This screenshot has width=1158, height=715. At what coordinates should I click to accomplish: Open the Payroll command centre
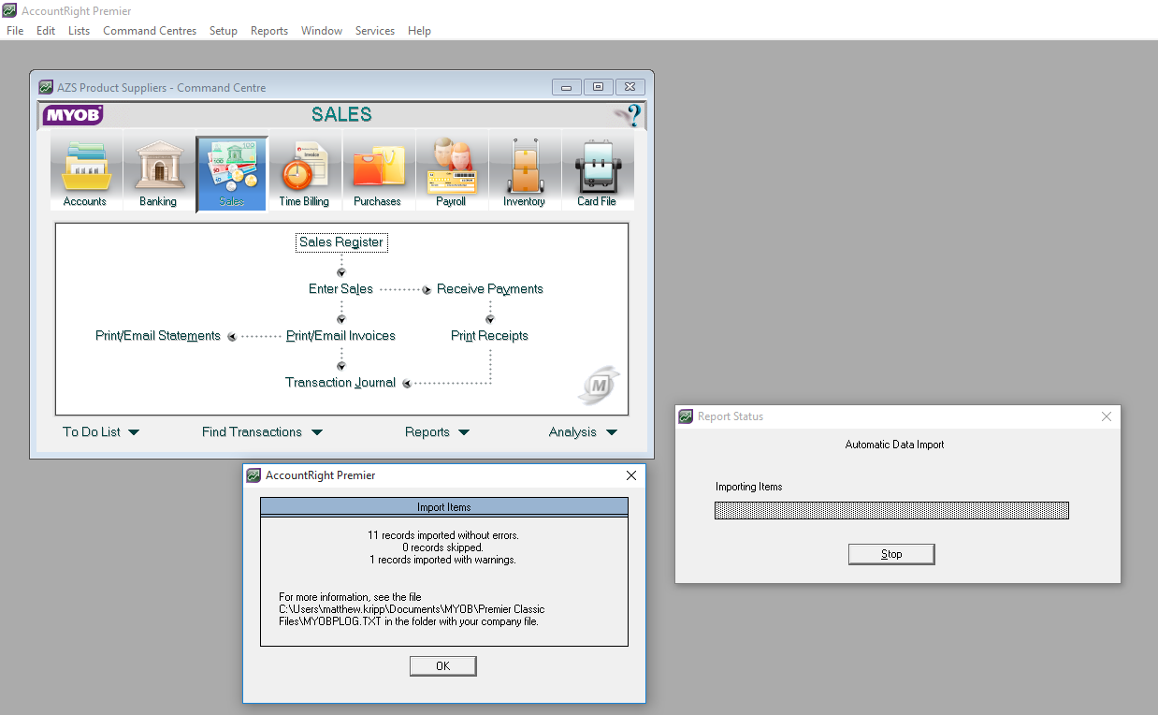tap(450, 174)
